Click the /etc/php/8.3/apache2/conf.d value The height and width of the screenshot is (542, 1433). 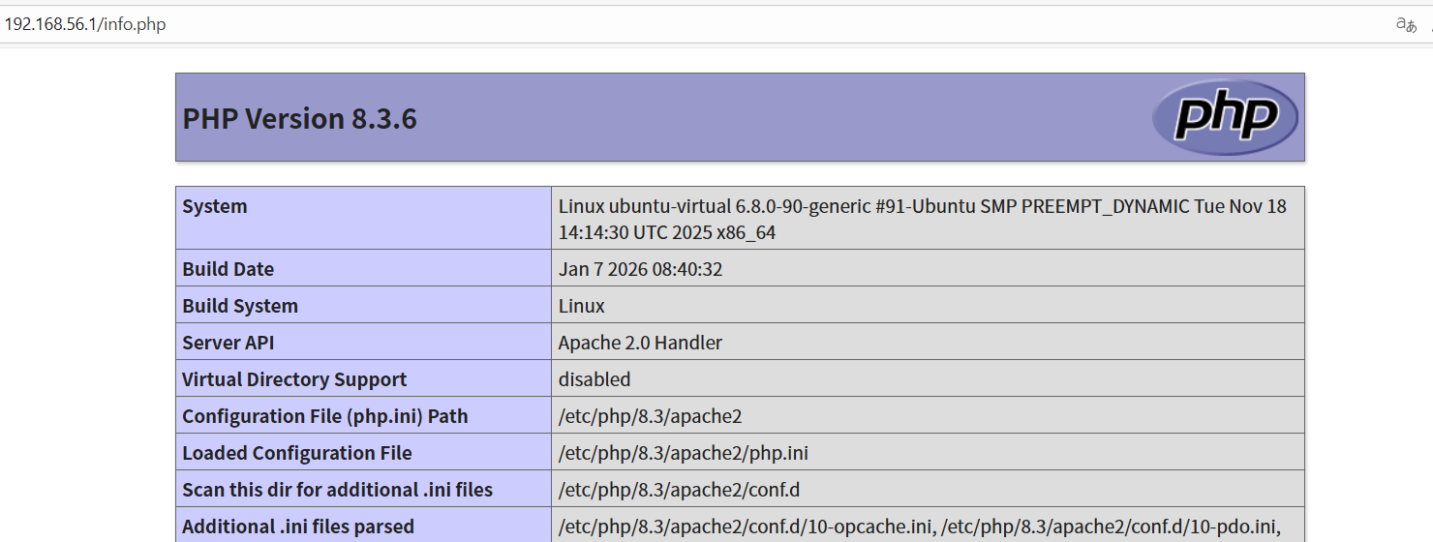click(x=680, y=490)
